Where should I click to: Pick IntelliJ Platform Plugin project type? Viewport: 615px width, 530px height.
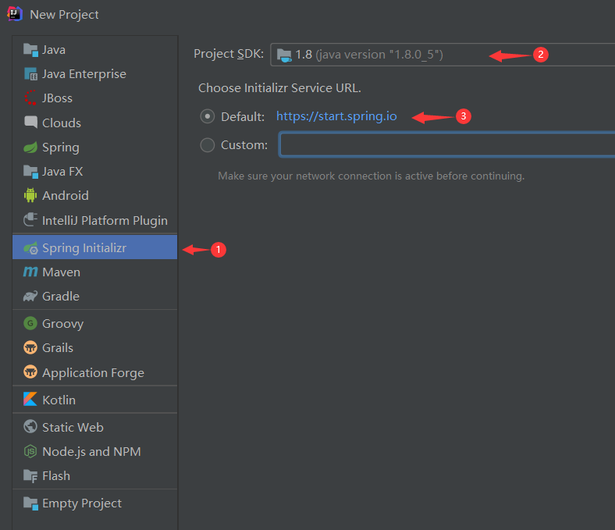95,220
